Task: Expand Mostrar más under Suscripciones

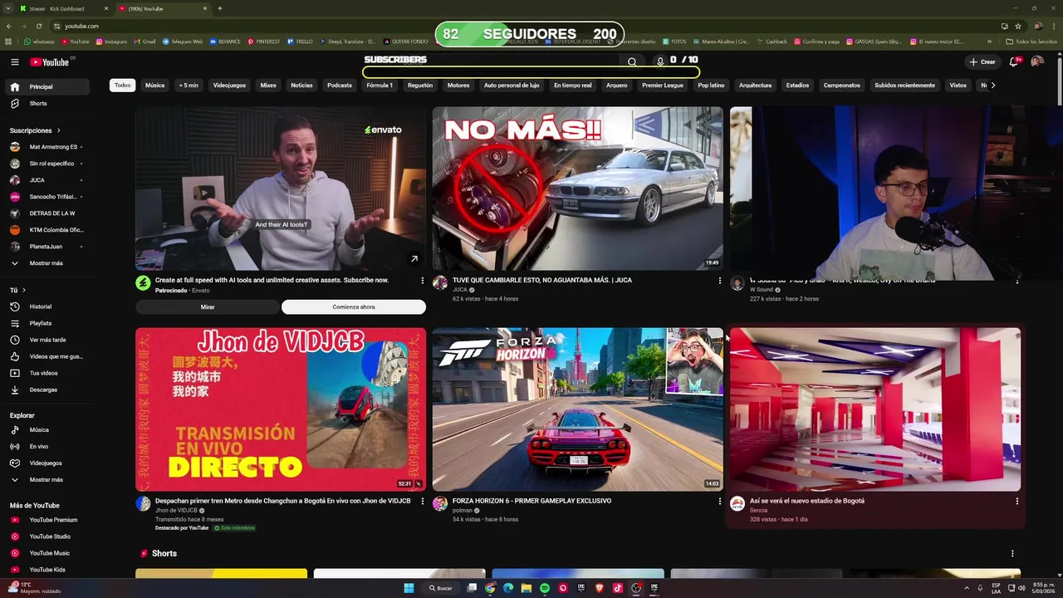Action: click(46, 263)
